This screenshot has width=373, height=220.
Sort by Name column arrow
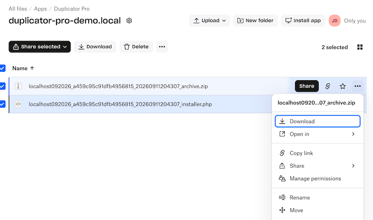point(32,68)
